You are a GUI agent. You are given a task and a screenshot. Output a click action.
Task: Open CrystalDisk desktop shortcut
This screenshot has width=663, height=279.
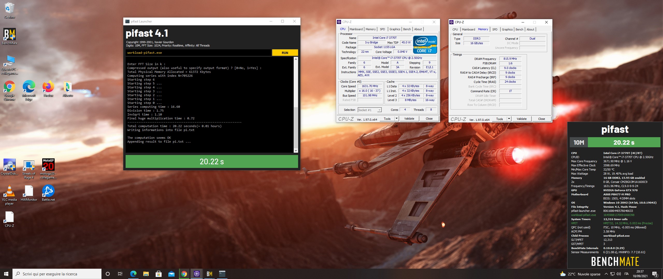10,167
